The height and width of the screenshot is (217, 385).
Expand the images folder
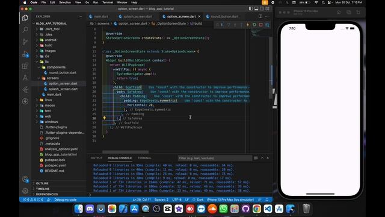[x=50, y=51]
